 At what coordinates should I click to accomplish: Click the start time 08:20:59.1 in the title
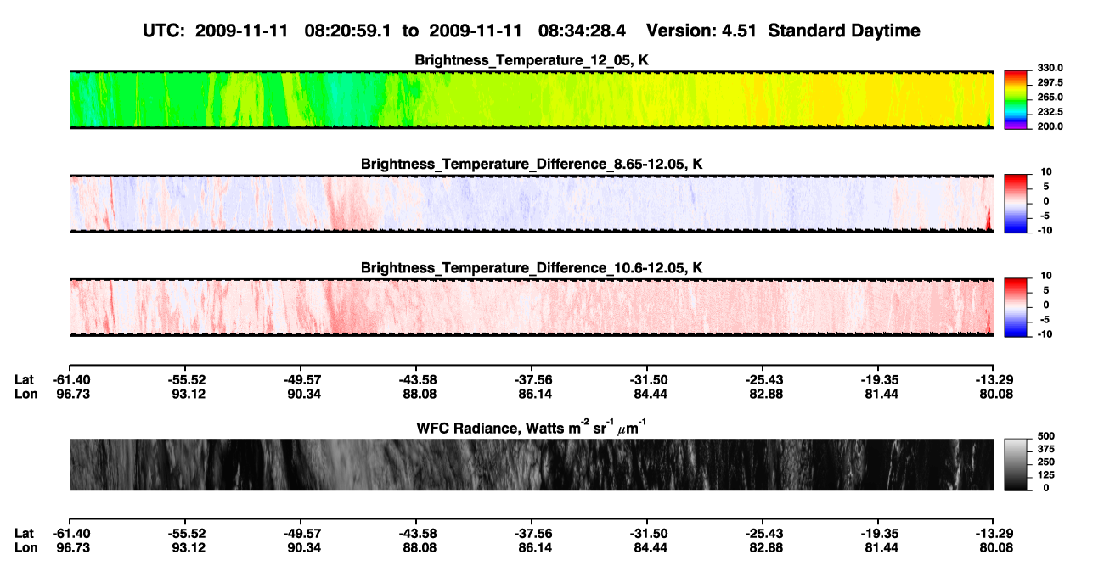click(348, 31)
